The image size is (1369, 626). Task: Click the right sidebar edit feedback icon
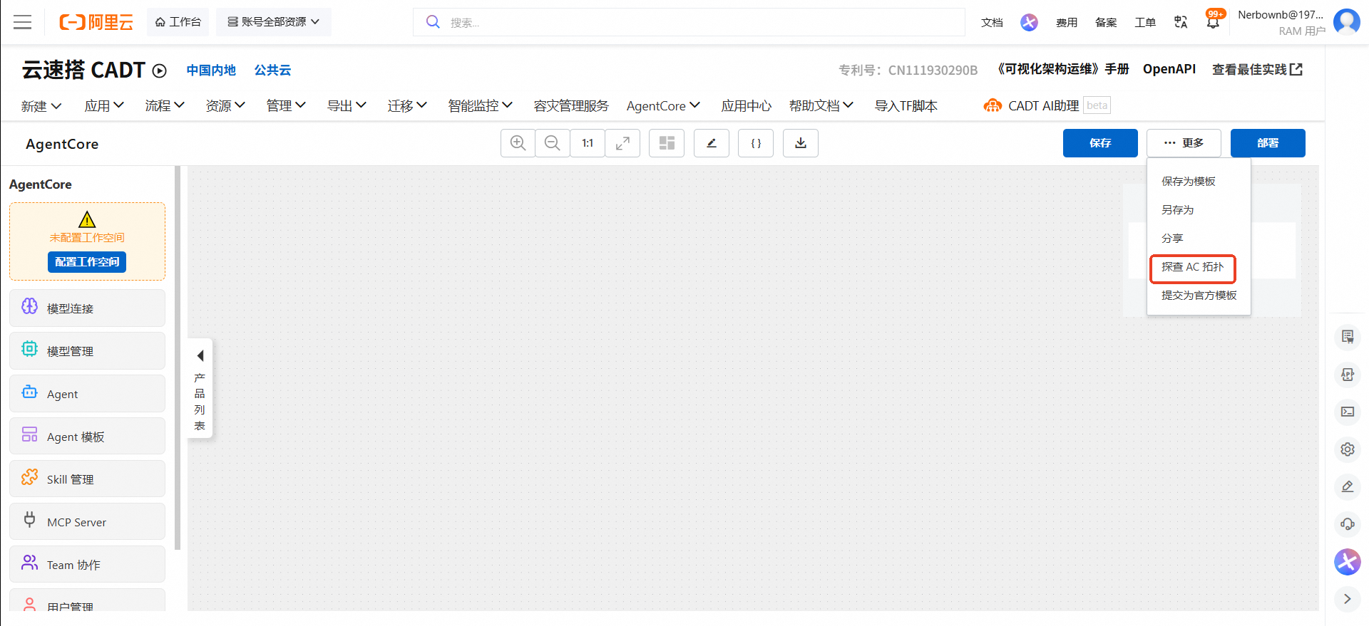(1347, 486)
